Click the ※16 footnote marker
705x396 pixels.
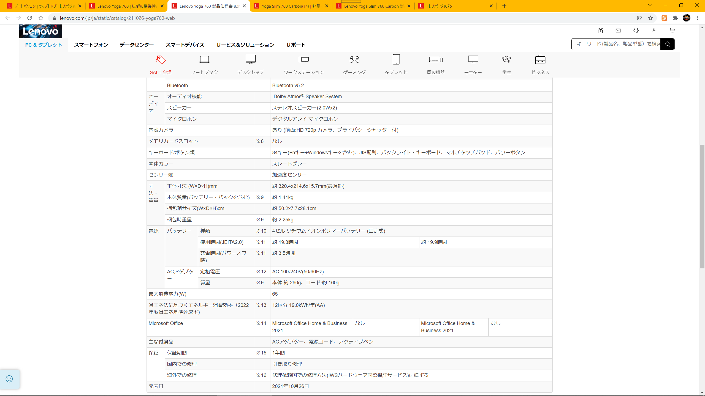[261, 375]
